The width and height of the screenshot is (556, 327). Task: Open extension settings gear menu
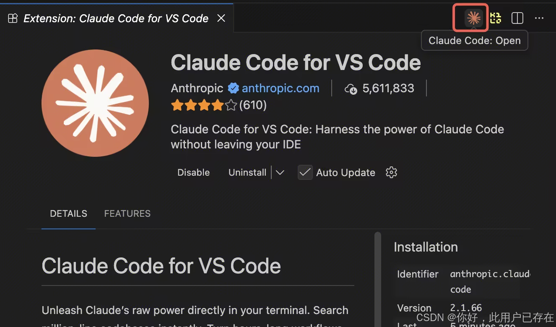(x=391, y=172)
